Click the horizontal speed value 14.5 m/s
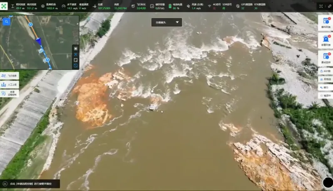The width and height of the screenshot is (333, 191). click(72, 8)
